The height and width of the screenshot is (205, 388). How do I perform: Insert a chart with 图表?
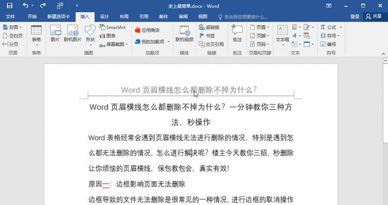108,35
